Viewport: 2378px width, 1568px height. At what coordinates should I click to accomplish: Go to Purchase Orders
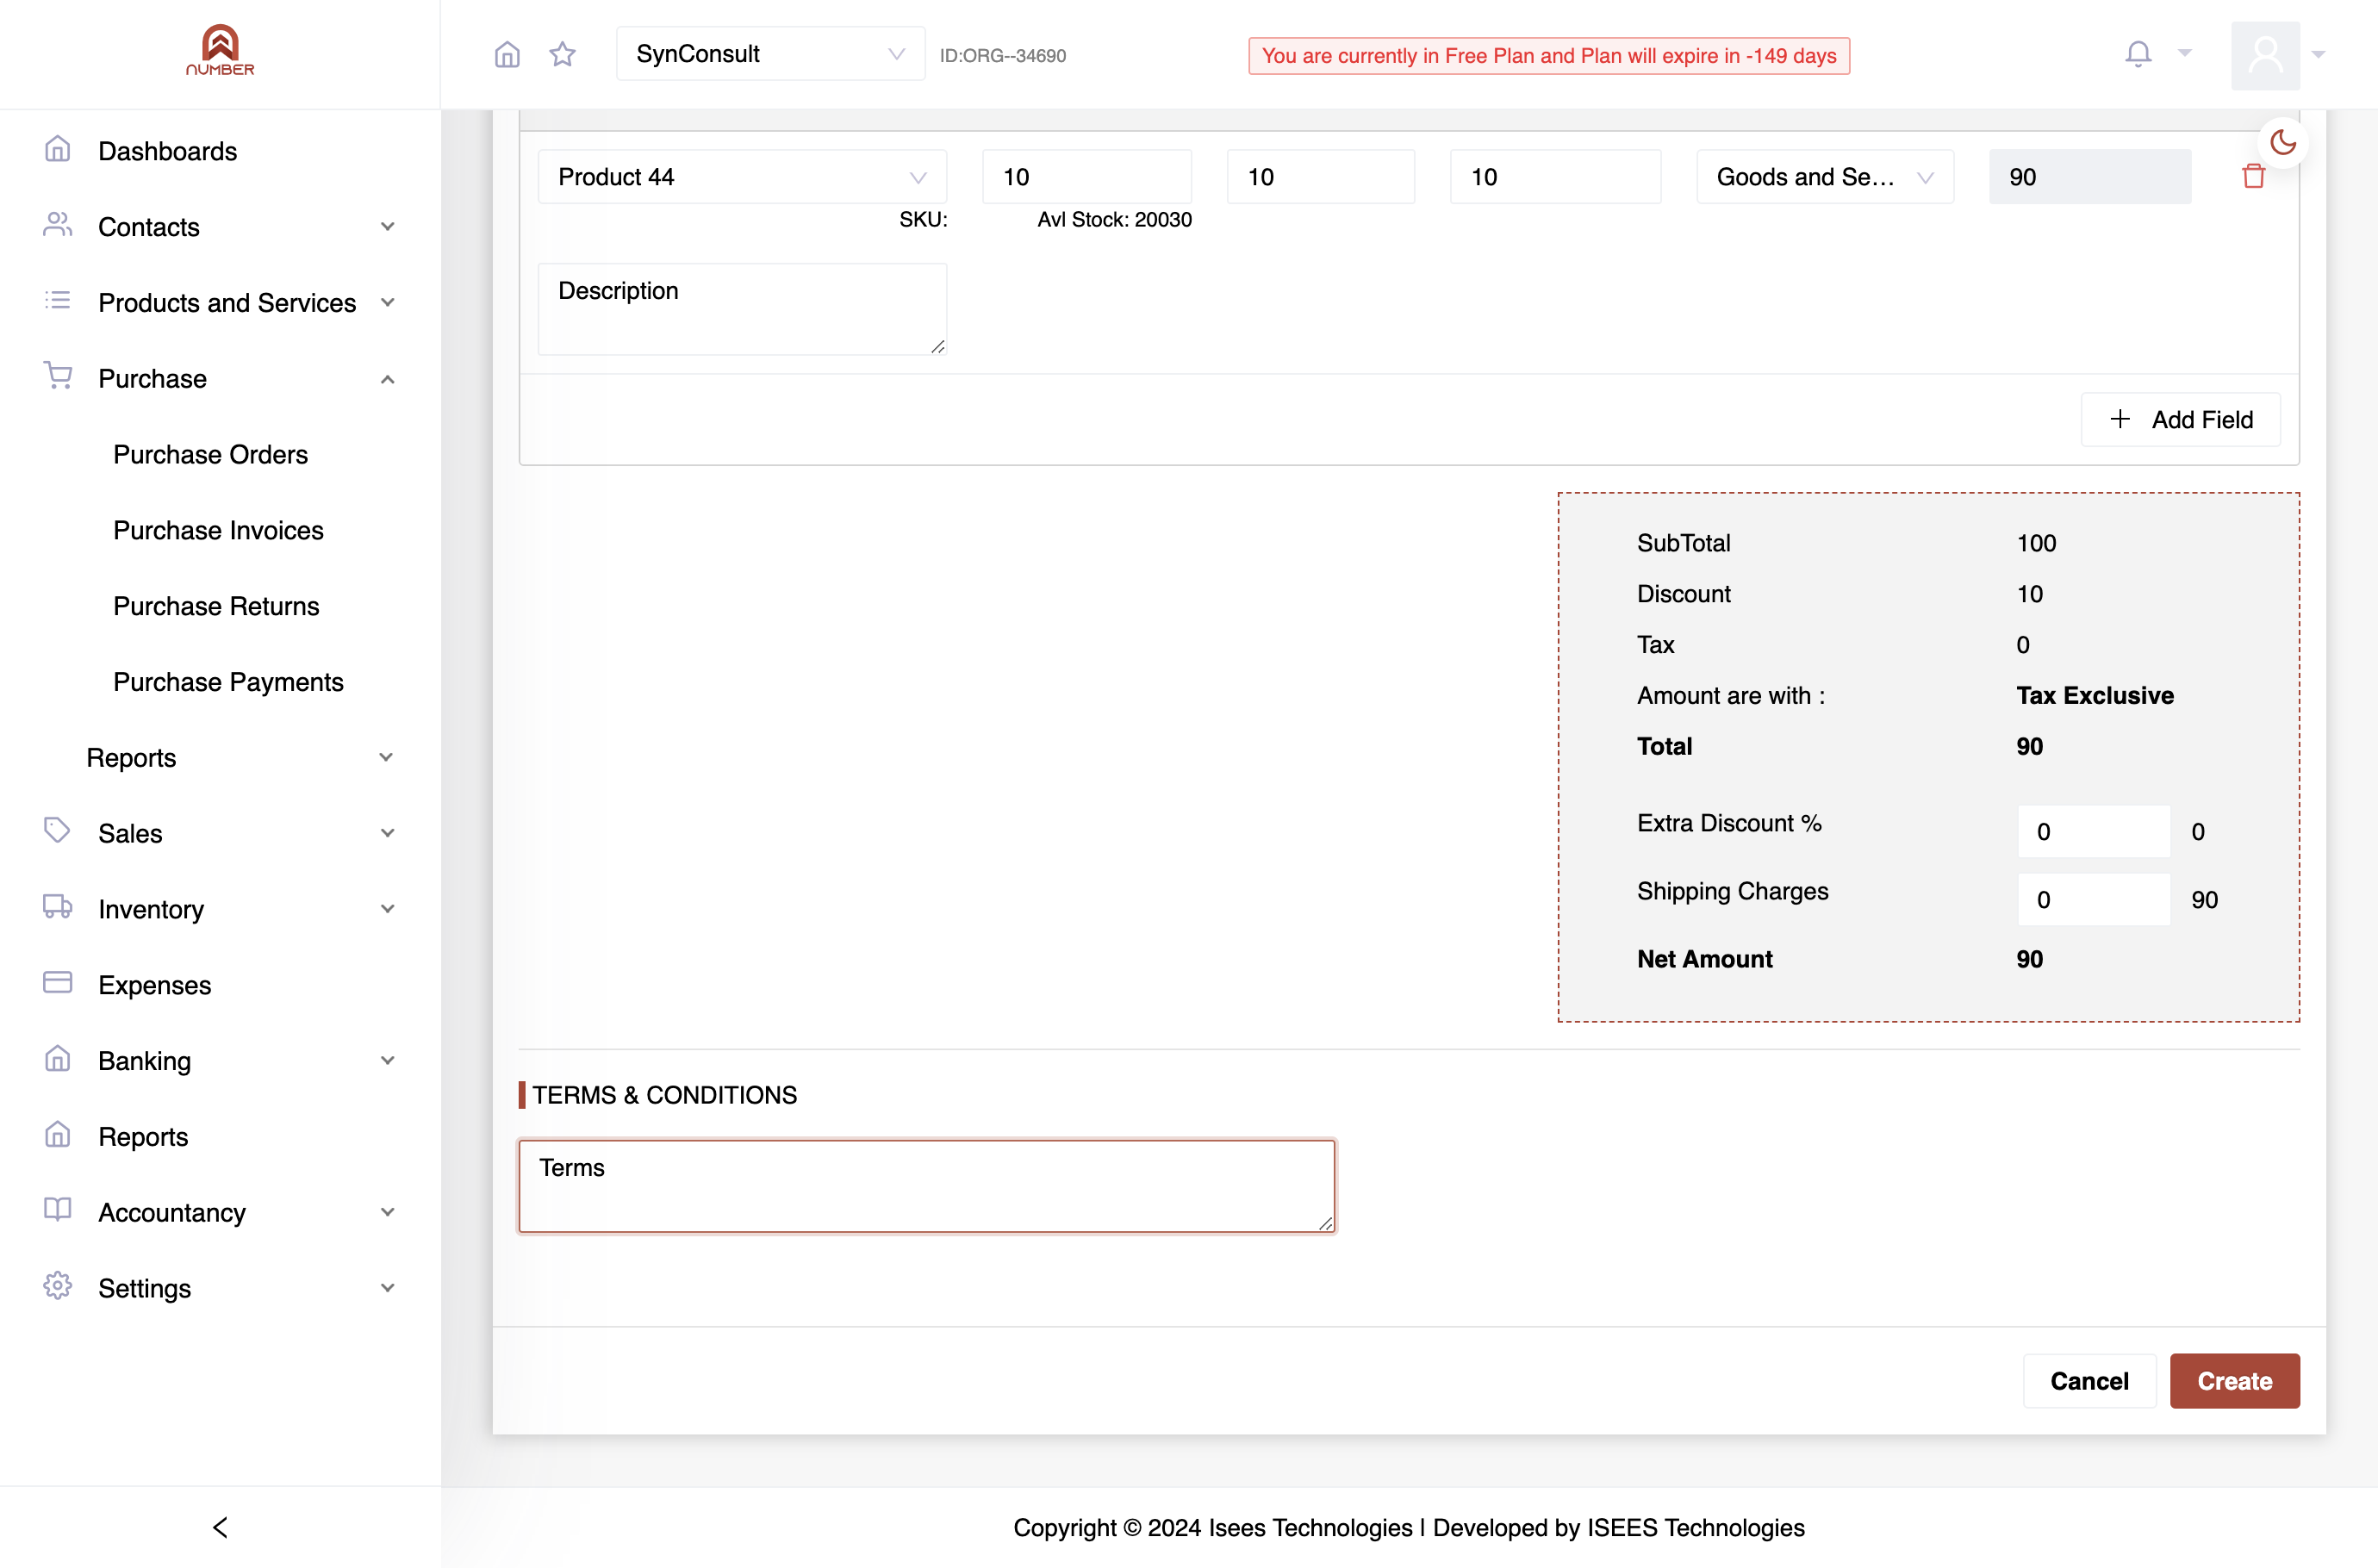tap(210, 454)
